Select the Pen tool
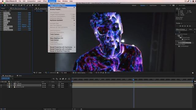Screen dimensions: 196x110 point(22,5)
